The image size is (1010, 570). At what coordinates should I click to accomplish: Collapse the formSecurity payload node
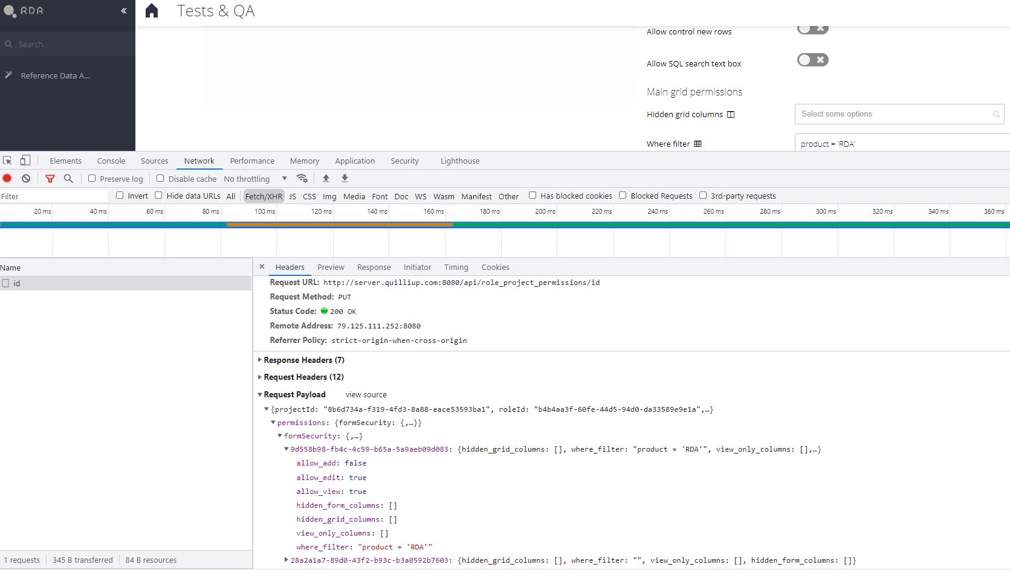[x=280, y=435]
